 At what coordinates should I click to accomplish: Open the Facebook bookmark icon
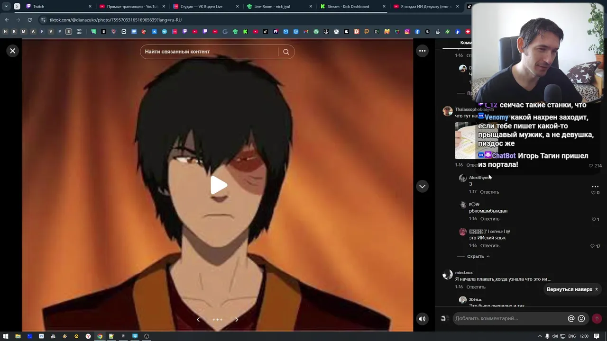pos(417,32)
